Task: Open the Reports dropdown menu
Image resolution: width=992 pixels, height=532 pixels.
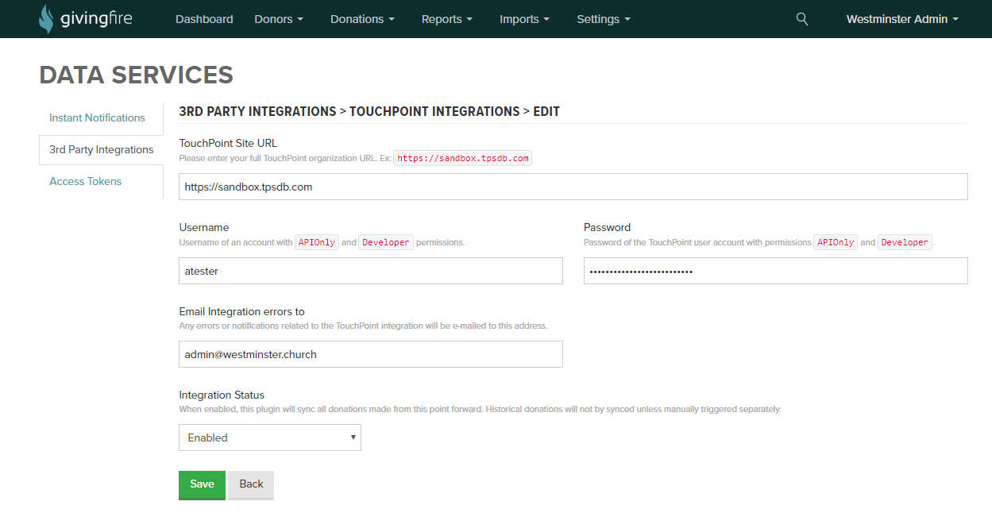Action: pos(447,19)
